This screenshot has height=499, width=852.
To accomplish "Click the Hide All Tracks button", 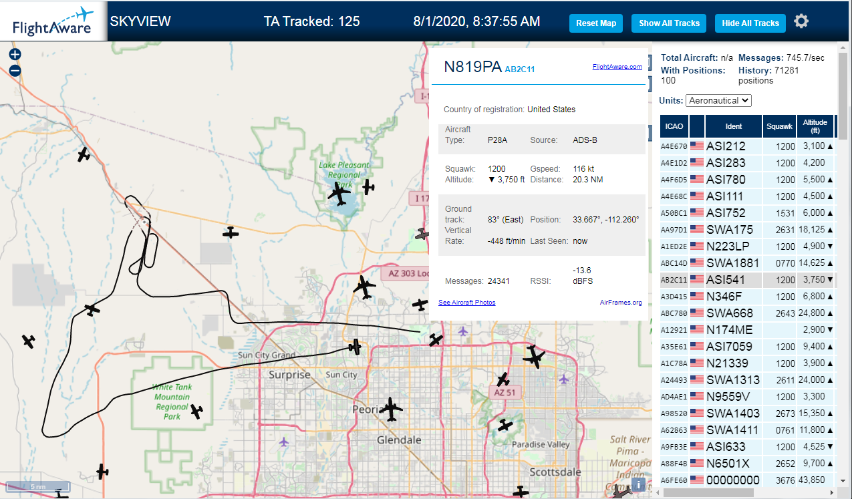I will 750,23.
